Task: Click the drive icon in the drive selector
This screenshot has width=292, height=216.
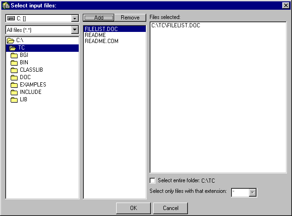Action: [11, 18]
